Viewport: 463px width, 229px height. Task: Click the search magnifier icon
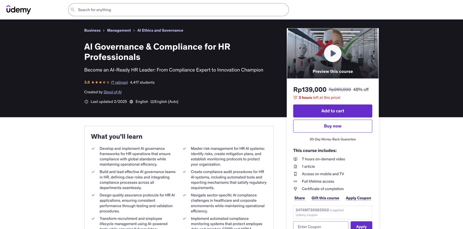click(x=73, y=10)
